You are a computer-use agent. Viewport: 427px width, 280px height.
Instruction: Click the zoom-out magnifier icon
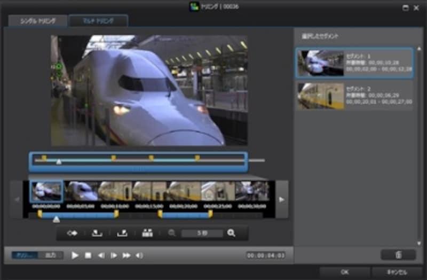172,233
